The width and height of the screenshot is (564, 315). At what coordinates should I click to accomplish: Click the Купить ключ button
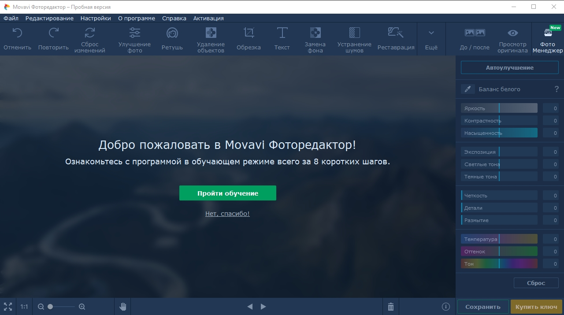click(x=536, y=307)
